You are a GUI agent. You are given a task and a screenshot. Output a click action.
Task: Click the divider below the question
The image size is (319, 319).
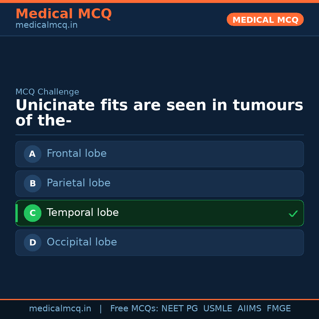[x=159, y=135]
